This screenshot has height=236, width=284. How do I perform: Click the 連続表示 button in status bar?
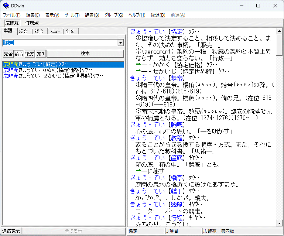pyautogui.click(x=11, y=231)
